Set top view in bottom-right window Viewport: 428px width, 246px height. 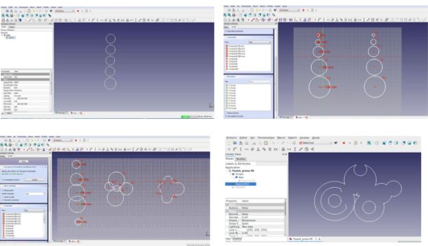[x=390, y=143]
